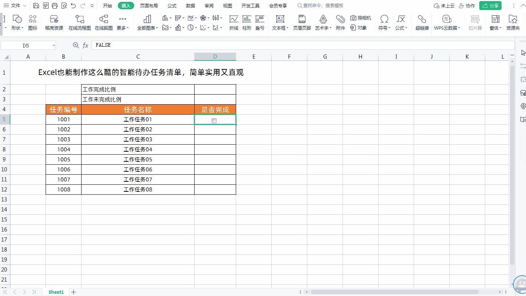
Task: Toggle the checkbox in cell D5
Action: tap(214, 120)
